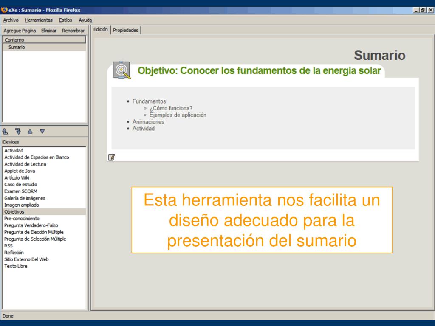Select the Contorno root node
This screenshot has width=435, height=326.
44,40
